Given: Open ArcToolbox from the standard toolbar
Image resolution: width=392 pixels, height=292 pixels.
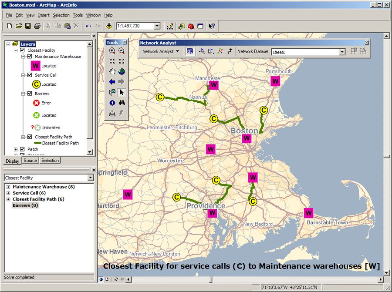Looking at the screenshot, I should pos(191,26).
